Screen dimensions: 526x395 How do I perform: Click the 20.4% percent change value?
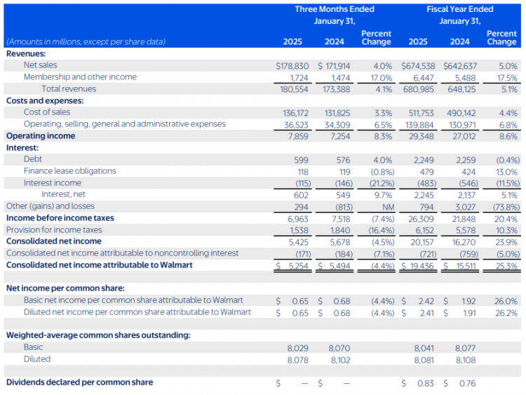point(506,219)
